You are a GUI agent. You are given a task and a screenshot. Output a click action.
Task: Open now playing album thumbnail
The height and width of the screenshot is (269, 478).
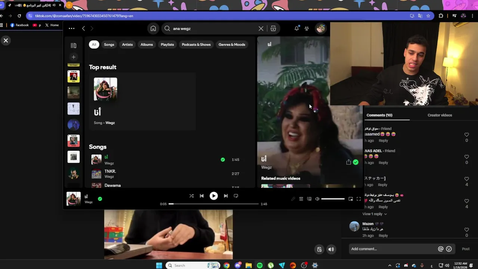pos(73,199)
